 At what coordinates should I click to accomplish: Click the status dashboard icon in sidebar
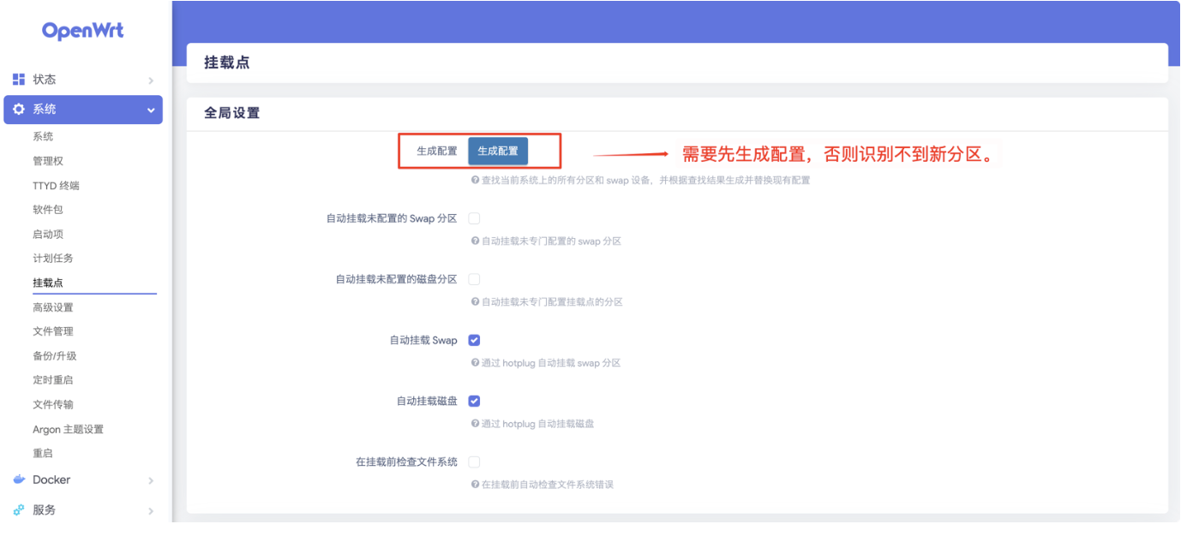[x=19, y=80]
